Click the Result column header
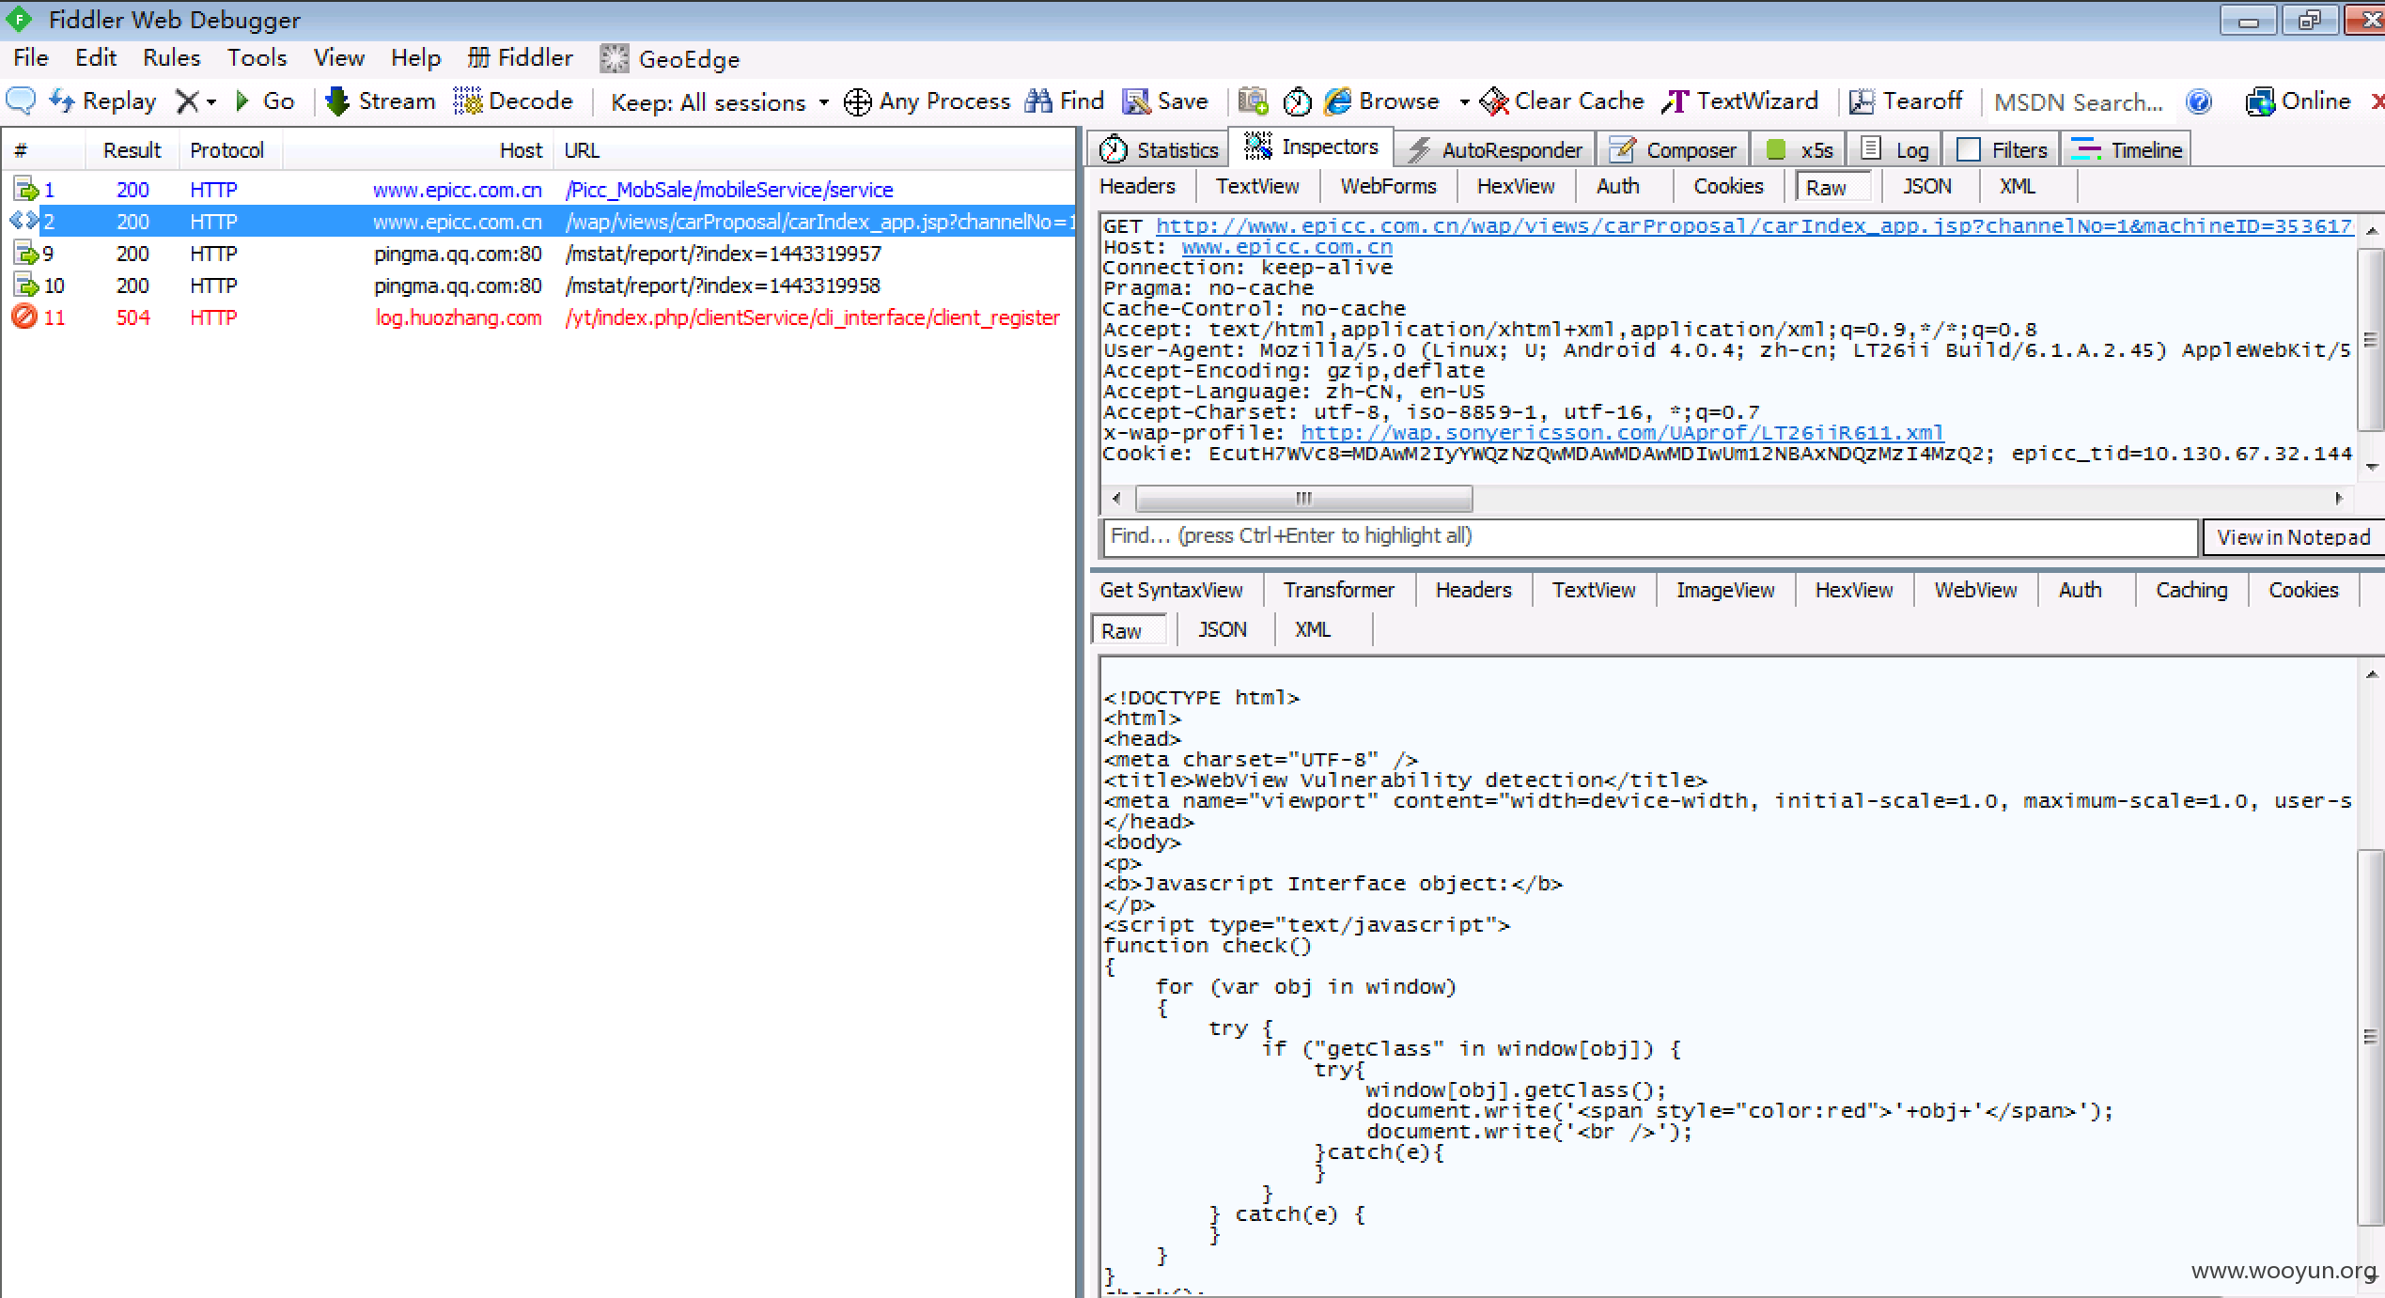This screenshot has width=2385, height=1298. pyautogui.click(x=132, y=150)
